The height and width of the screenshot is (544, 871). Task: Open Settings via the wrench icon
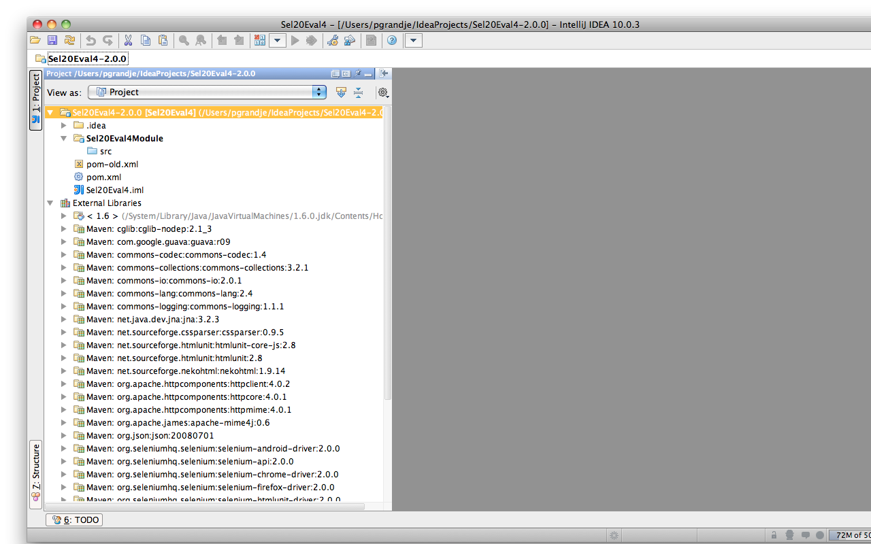333,41
